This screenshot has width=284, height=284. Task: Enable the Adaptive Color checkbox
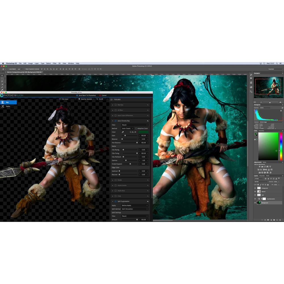point(136,128)
